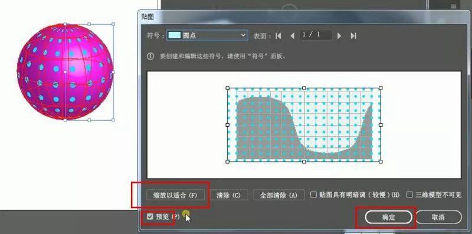Image resolution: width=472 pixels, height=234 pixels.
Task: Click the info icon beside the symbol hint
Action: pos(150,56)
